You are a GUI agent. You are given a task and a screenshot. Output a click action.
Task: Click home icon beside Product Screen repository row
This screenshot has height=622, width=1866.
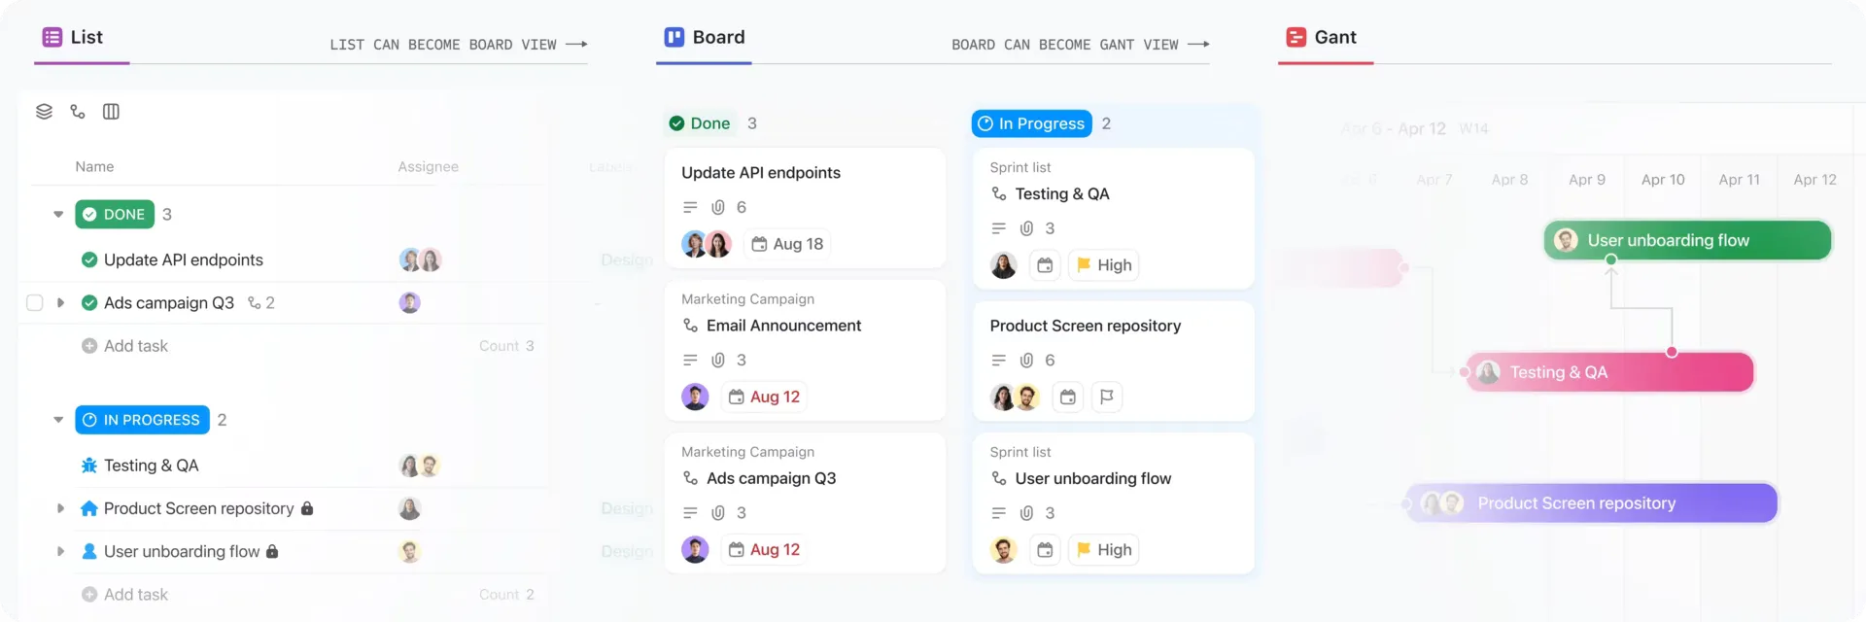coord(89,508)
